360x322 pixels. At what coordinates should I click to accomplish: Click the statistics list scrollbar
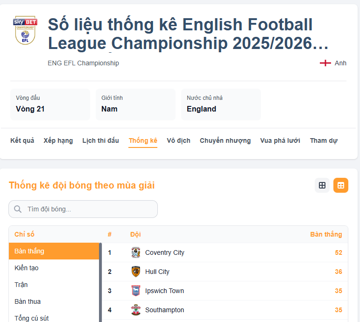pyautogui.click(x=100, y=280)
